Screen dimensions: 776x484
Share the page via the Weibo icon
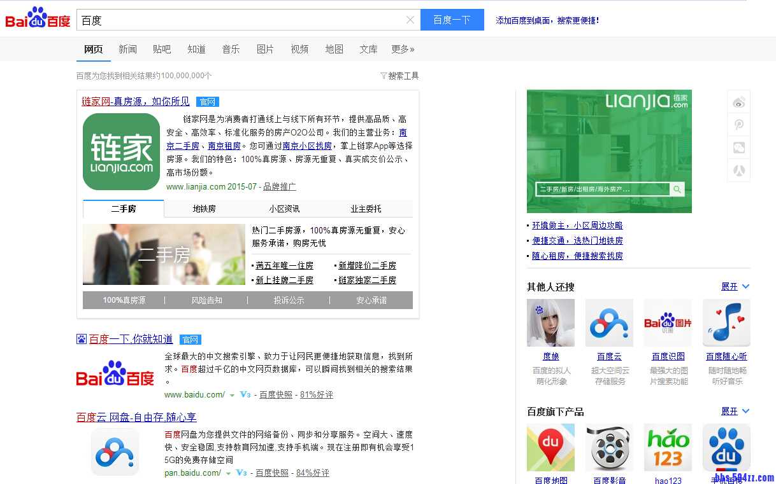pyautogui.click(x=738, y=102)
